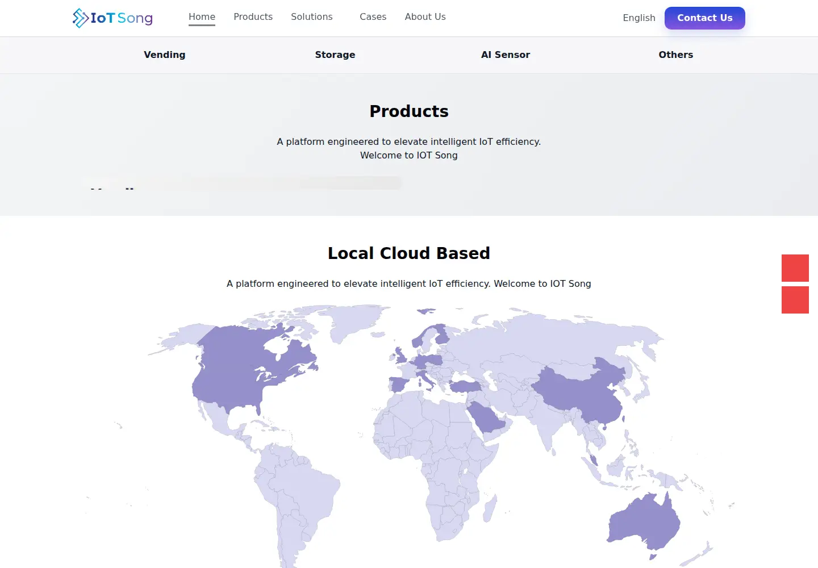Screen dimensions: 818x568
Task: Click Turkey on the world map
Action: click(465, 387)
